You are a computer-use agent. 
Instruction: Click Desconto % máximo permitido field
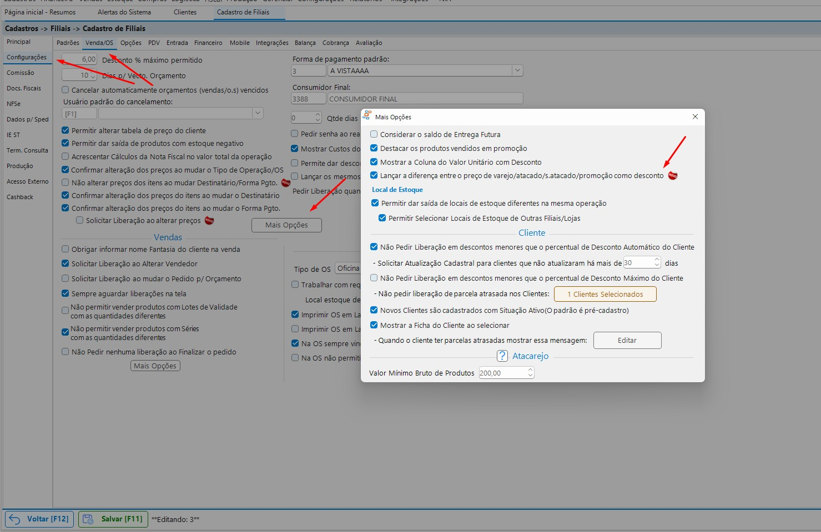click(79, 59)
